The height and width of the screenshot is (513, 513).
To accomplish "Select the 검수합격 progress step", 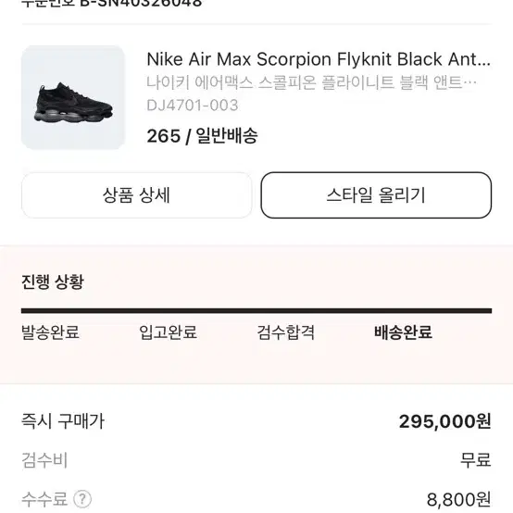I will point(285,332).
